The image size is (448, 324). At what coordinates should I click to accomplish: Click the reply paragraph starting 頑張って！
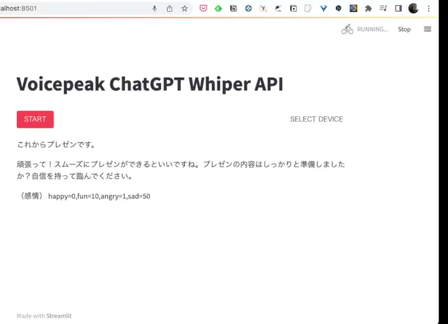[181, 170]
